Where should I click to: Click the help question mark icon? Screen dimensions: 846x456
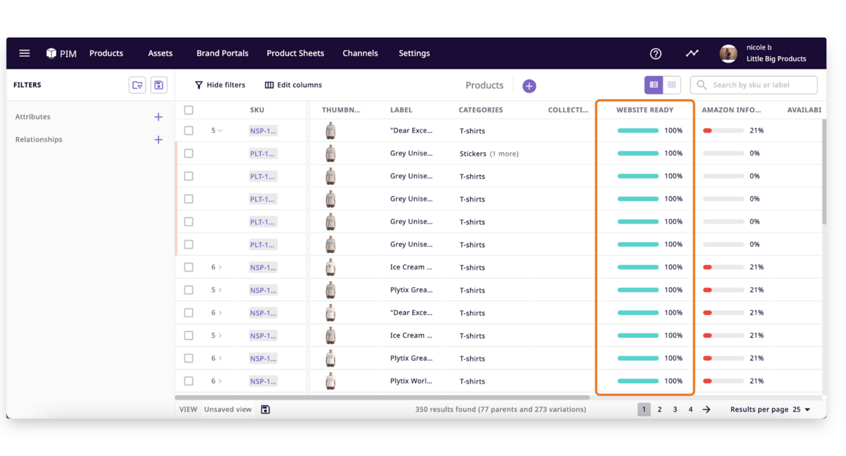655,53
